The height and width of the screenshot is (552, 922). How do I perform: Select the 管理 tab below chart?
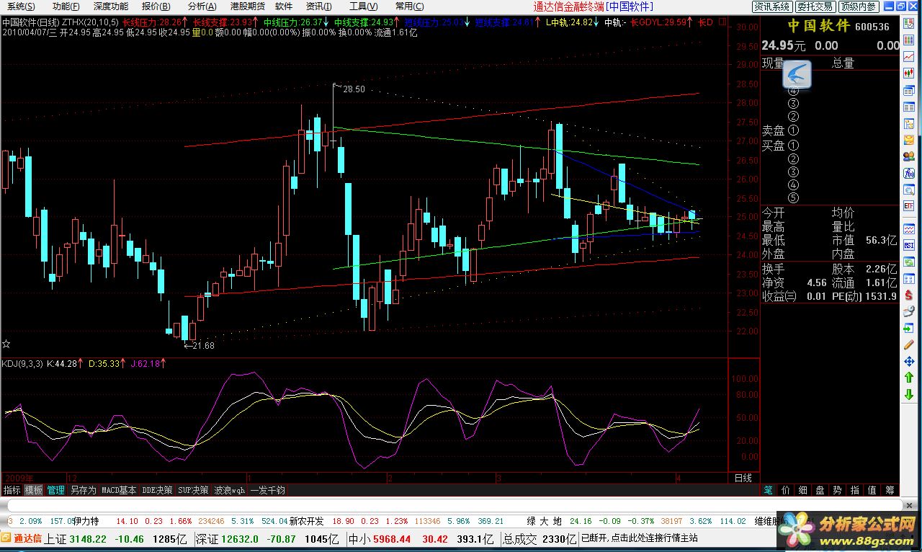(x=56, y=490)
